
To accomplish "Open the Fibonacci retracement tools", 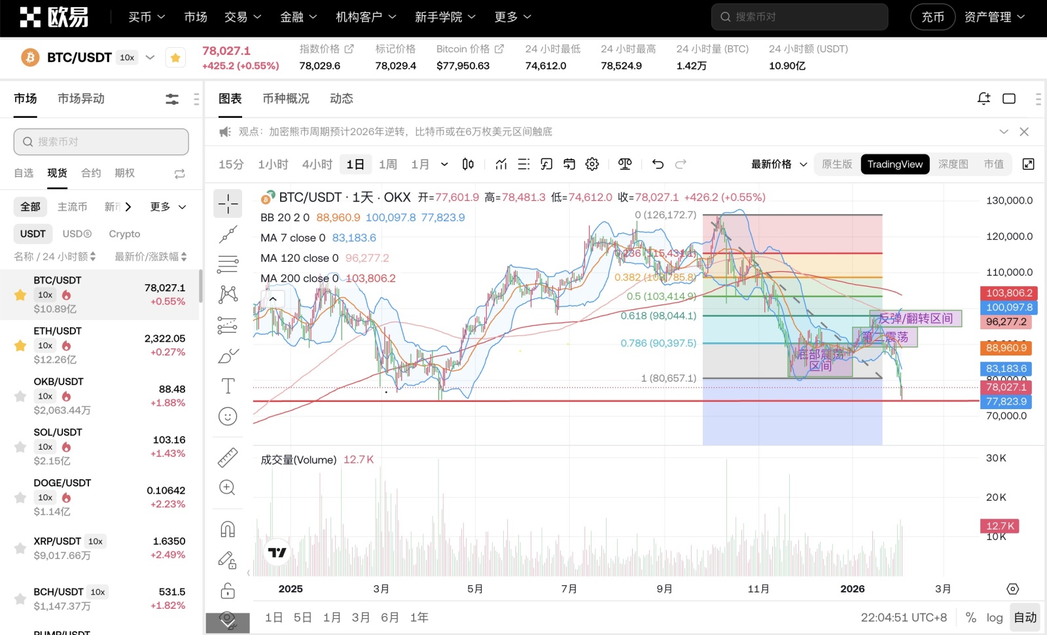I will 228,264.
